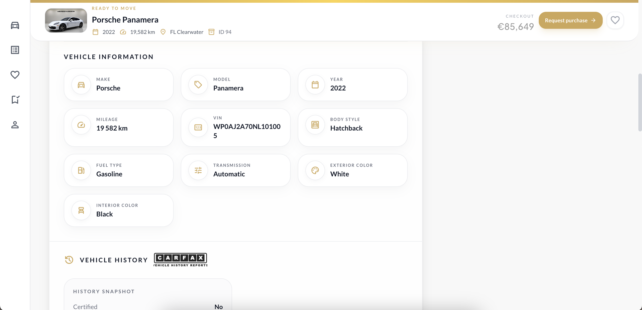
Task: Open the cars inventory sidebar icon
Action: click(15, 25)
